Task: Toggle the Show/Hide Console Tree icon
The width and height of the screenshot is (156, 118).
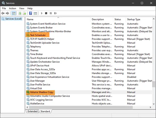Action: click(x=14, y=13)
